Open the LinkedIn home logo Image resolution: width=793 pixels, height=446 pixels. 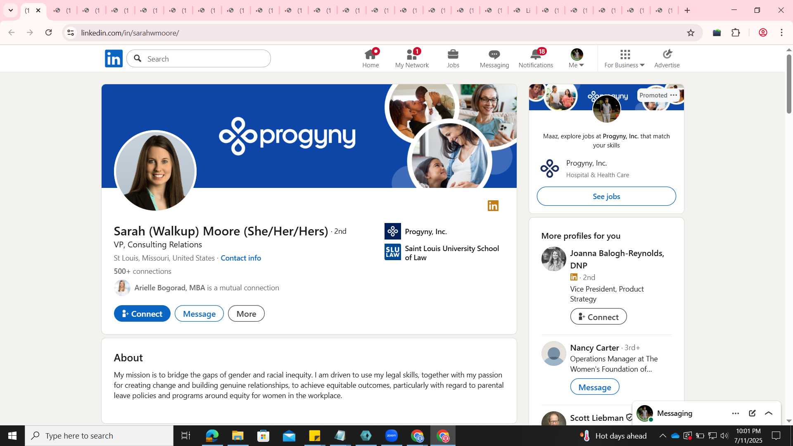tap(114, 59)
